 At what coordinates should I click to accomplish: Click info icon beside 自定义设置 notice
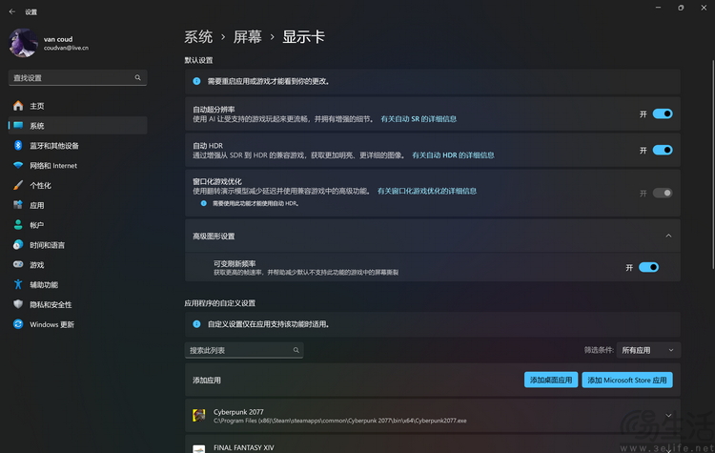point(196,324)
